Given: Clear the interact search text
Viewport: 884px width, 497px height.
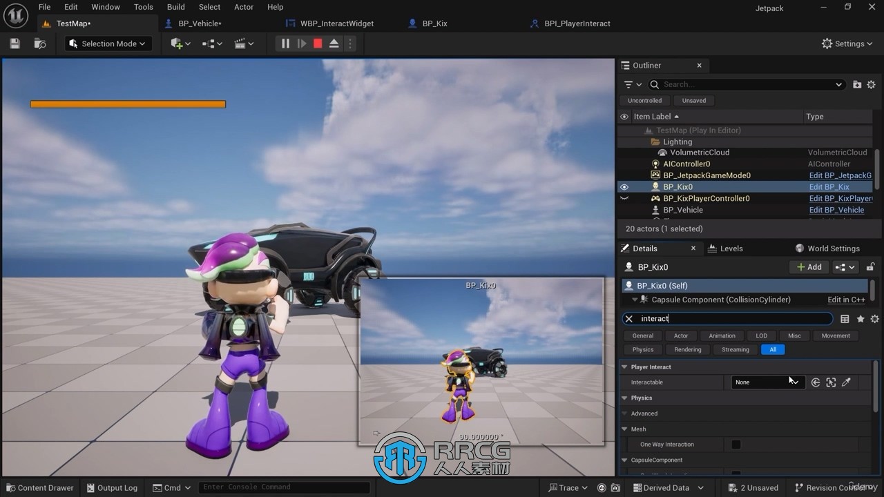Looking at the screenshot, I should pos(628,319).
